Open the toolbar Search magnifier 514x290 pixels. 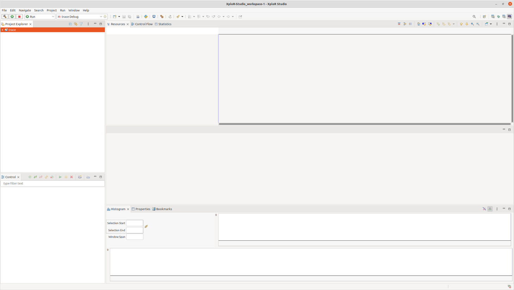point(474,17)
